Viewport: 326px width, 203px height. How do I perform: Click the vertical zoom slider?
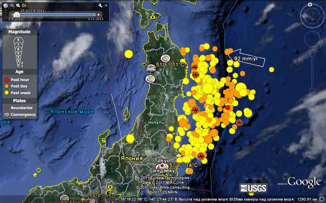[x=312, y=72]
